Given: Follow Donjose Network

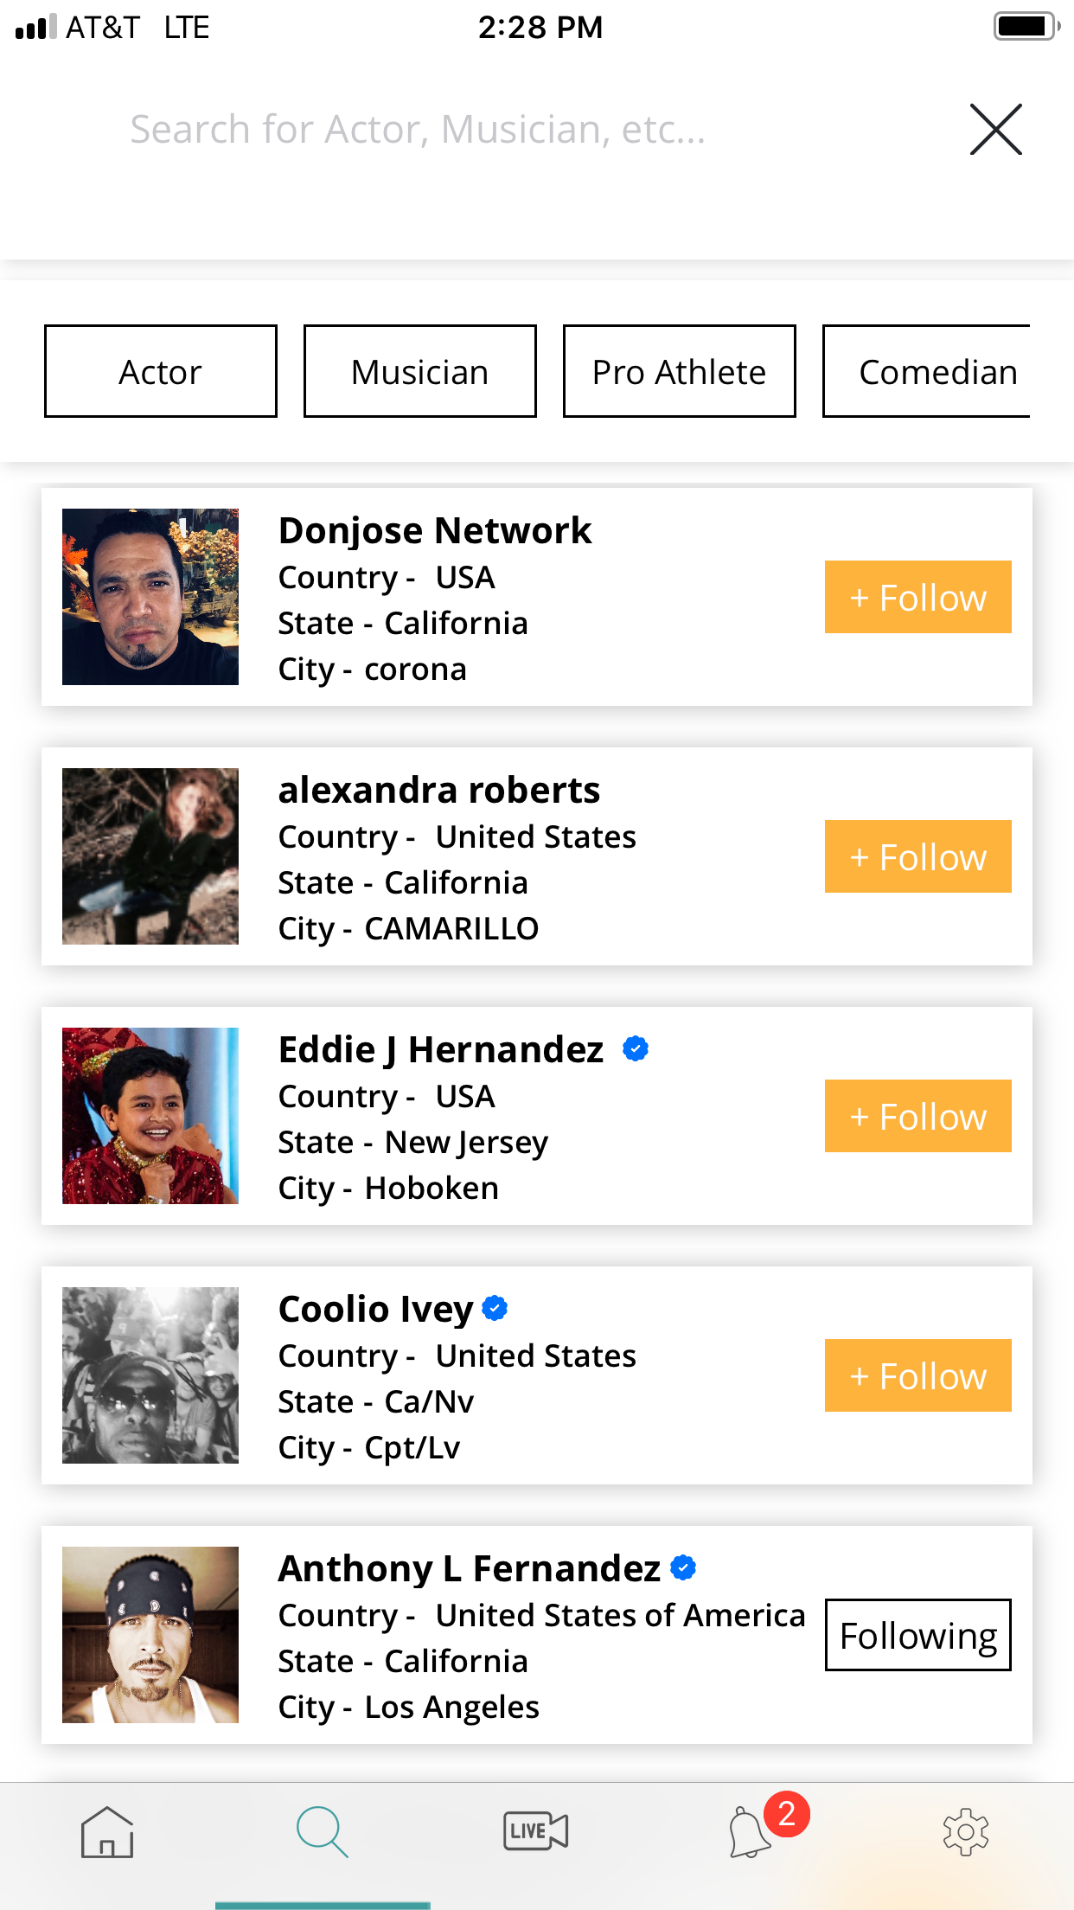Looking at the screenshot, I should tap(917, 597).
